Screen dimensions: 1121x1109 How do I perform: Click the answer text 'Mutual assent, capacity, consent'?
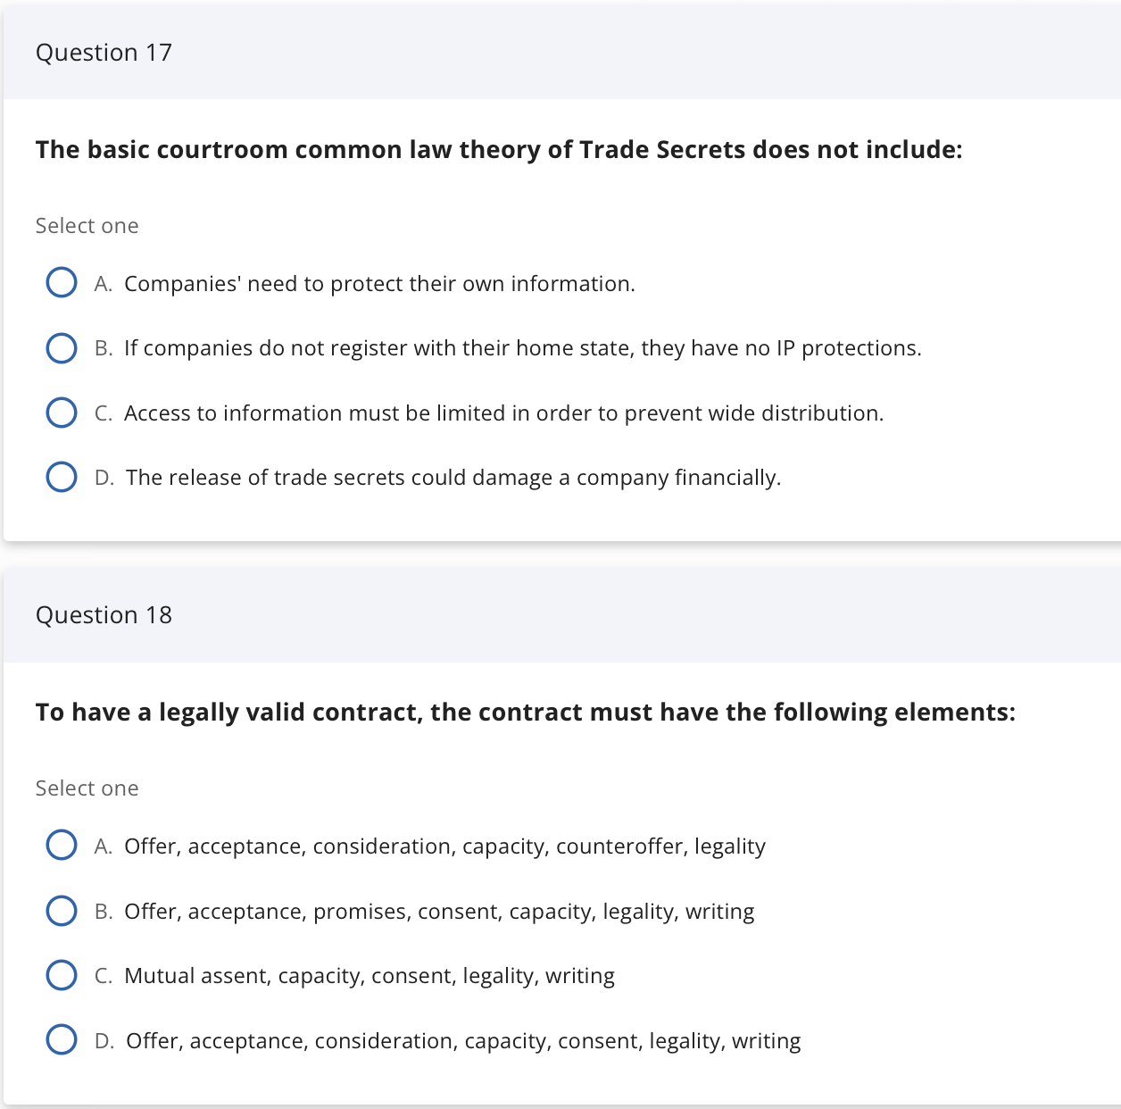pos(369,976)
